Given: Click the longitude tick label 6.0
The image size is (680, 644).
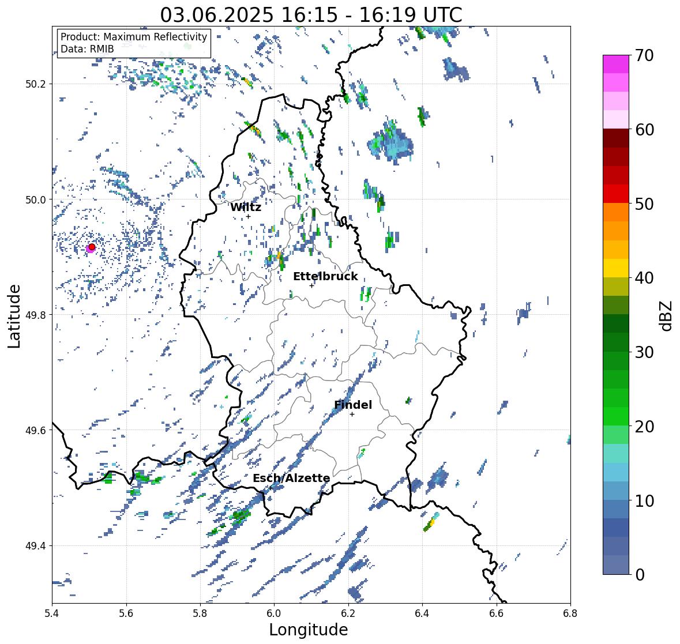Looking at the screenshot, I should tap(274, 613).
